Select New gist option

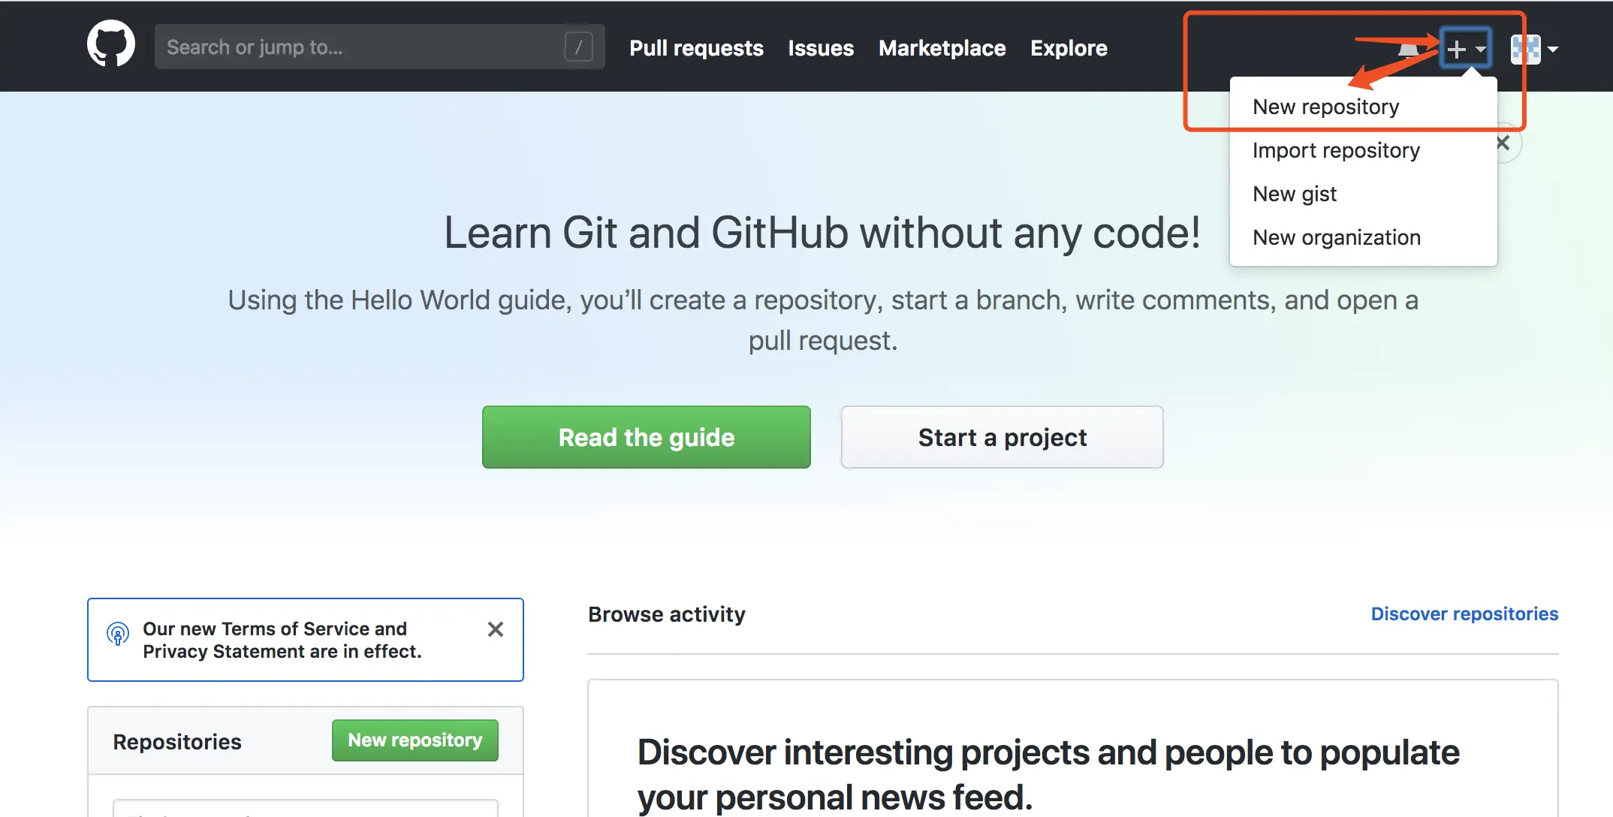point(1295,194)
